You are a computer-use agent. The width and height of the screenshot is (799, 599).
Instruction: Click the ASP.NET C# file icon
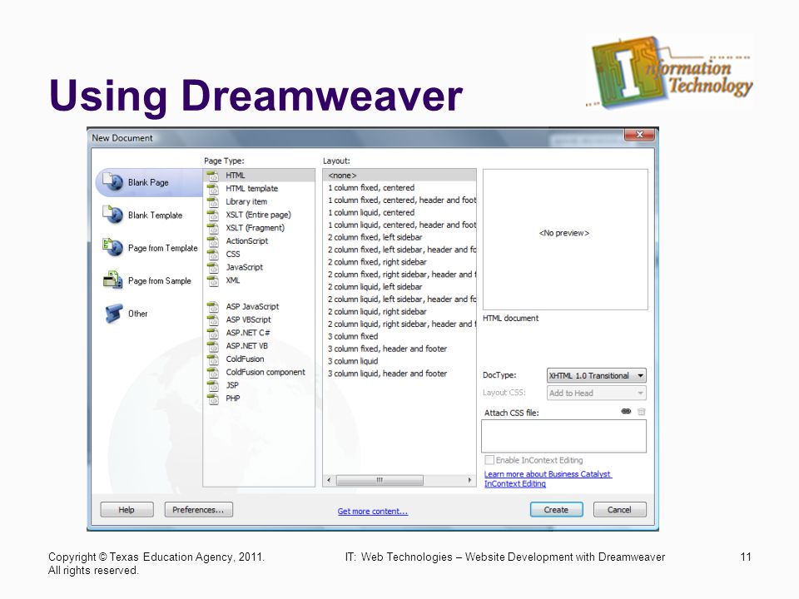point(213,333)
